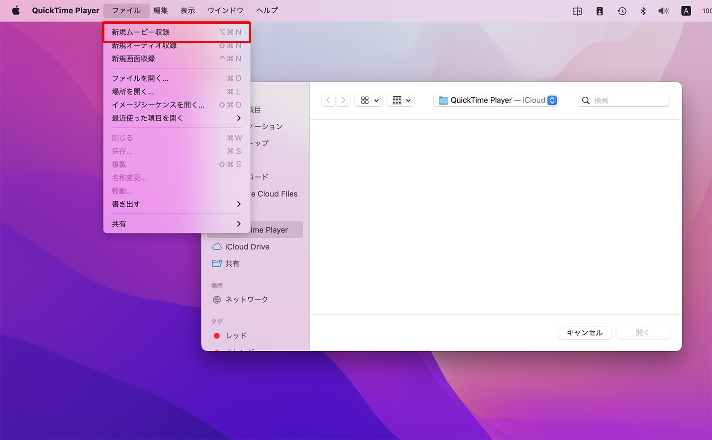Open the QuickTime Player — iCloud location popup

click(496, 101)
